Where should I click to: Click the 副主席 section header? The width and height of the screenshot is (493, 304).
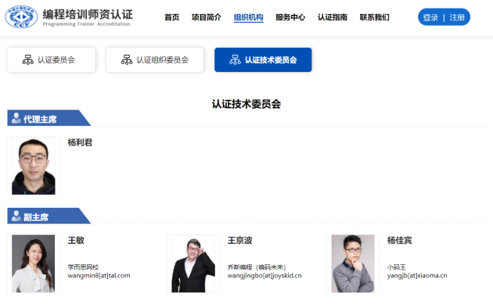pos(49,216)
